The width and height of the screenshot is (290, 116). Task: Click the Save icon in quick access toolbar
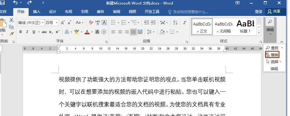[2, 3]
